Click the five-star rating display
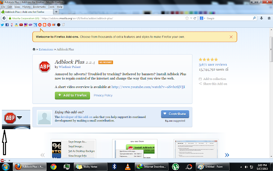 point(208,59)
